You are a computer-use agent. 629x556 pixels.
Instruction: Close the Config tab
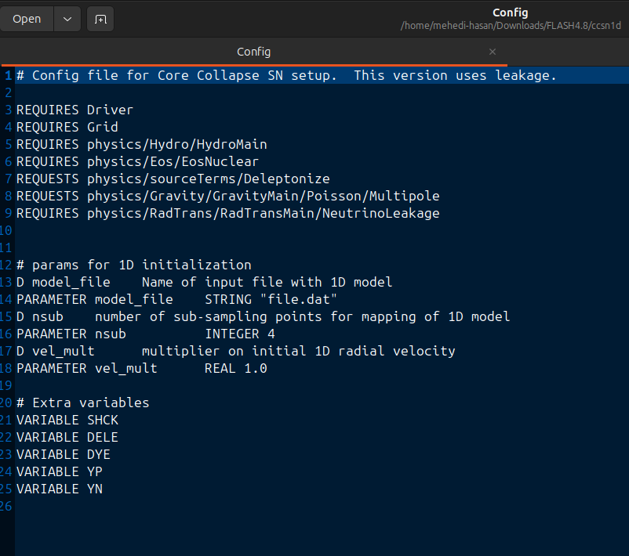tap(493, 52)
